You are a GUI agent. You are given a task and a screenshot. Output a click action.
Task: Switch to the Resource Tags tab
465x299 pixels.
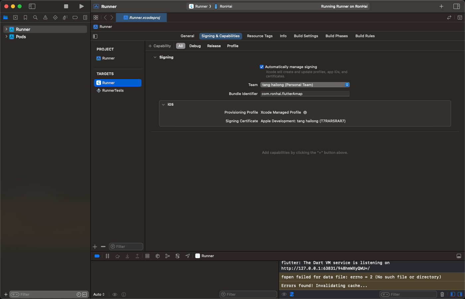(x=260, y=36)
